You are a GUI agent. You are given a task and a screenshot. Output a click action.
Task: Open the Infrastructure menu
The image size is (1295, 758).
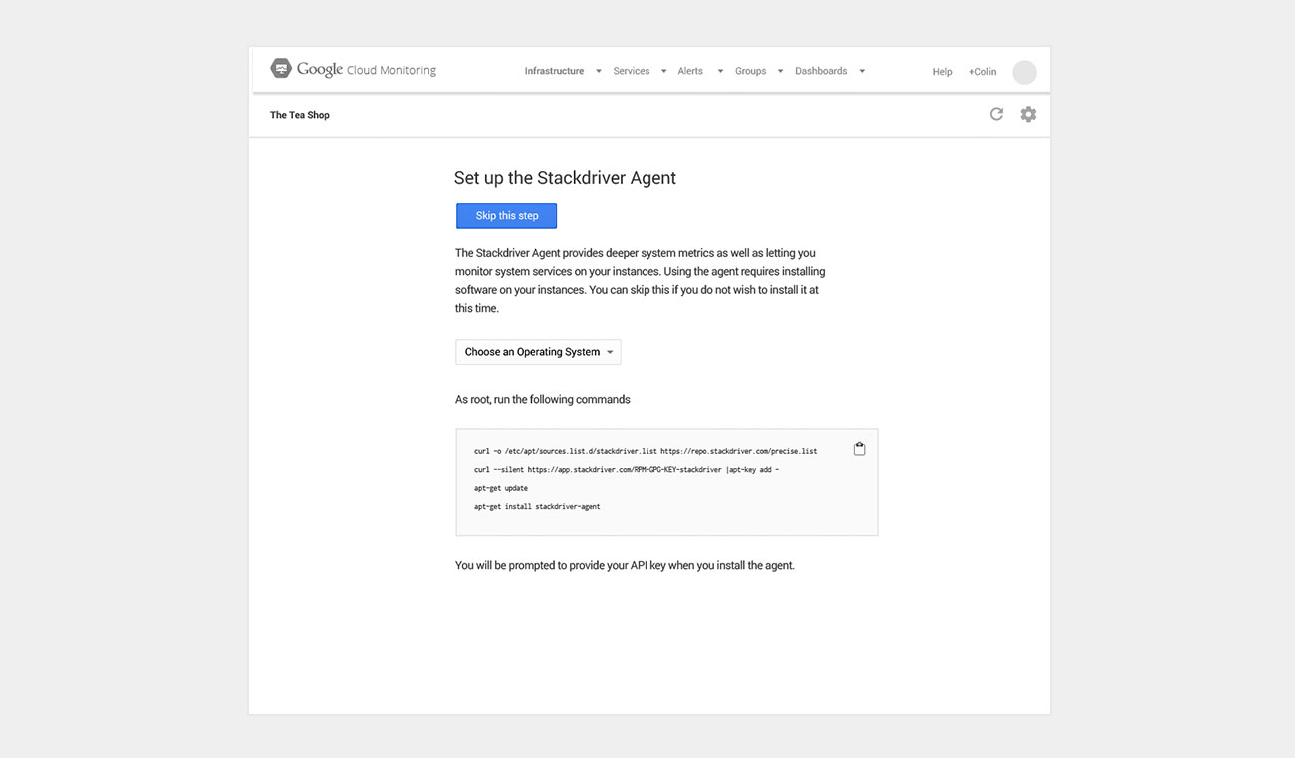554,71
